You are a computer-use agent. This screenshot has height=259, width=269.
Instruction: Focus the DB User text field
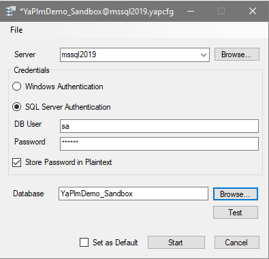[159, 126]
